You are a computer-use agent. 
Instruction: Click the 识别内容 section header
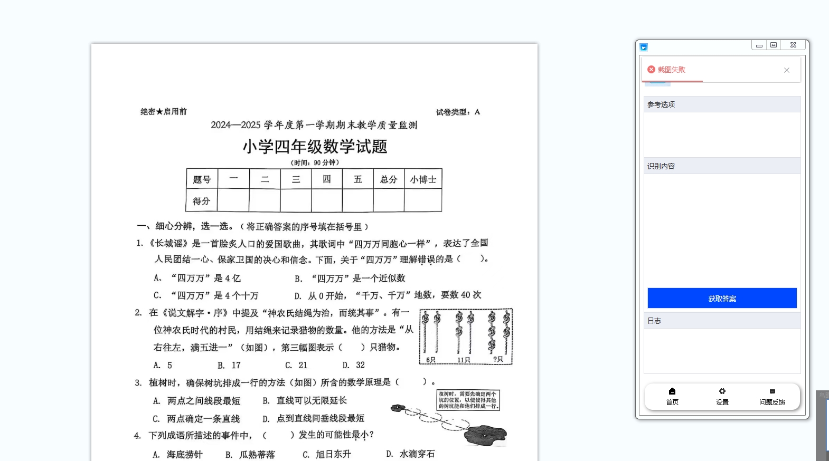tap(722, 166)
